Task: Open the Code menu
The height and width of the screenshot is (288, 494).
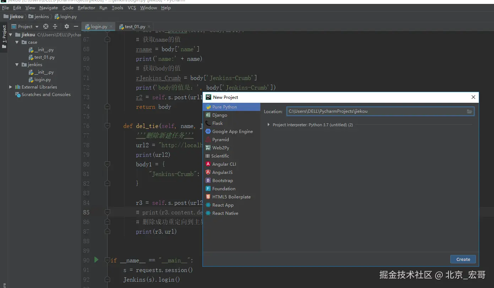Action: 68,7
